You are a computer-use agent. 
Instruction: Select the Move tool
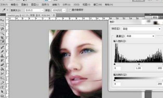[x=2, y=20]
